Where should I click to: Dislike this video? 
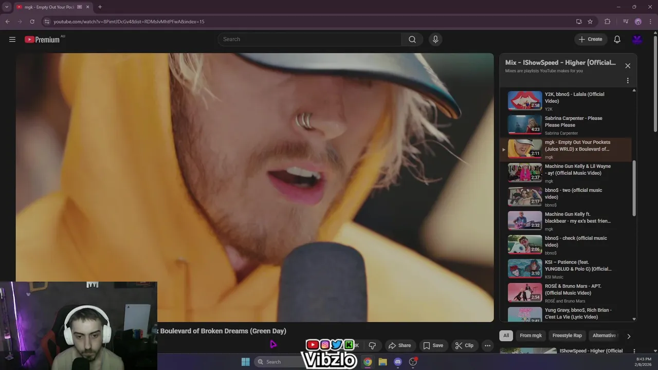tap(372, 345)
